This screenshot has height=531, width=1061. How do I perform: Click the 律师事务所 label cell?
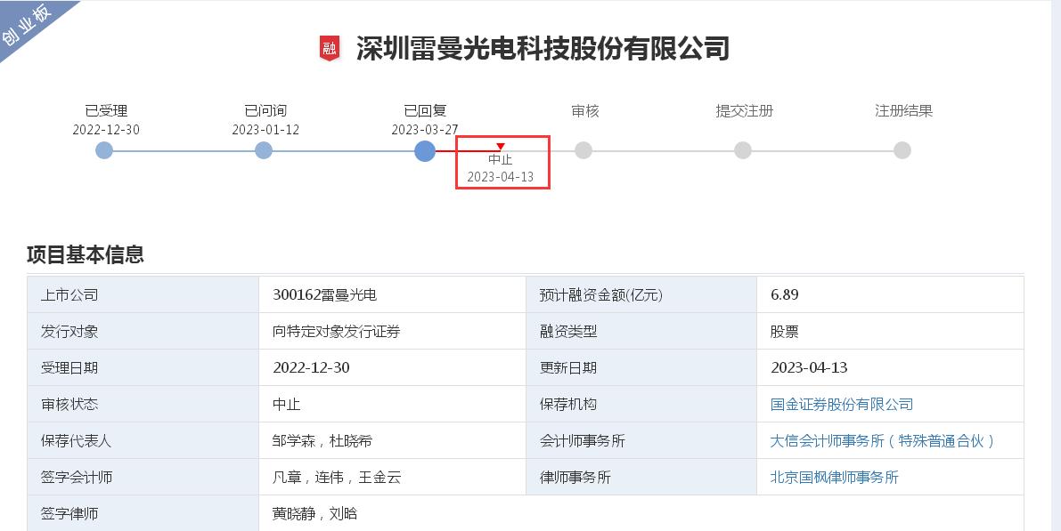[x=641, y=477]
